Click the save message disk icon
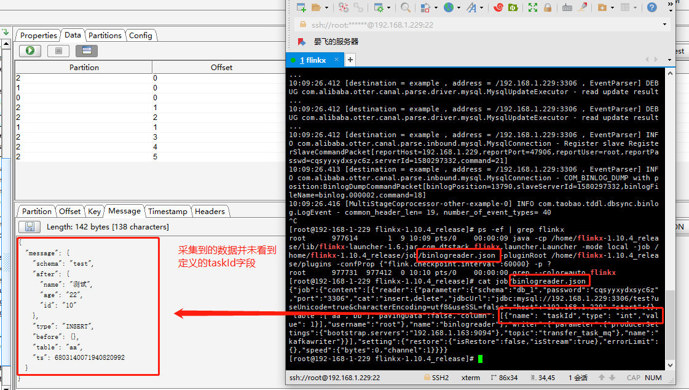The width and height of the screenshot is (689, 390). [x=30, y=226]
